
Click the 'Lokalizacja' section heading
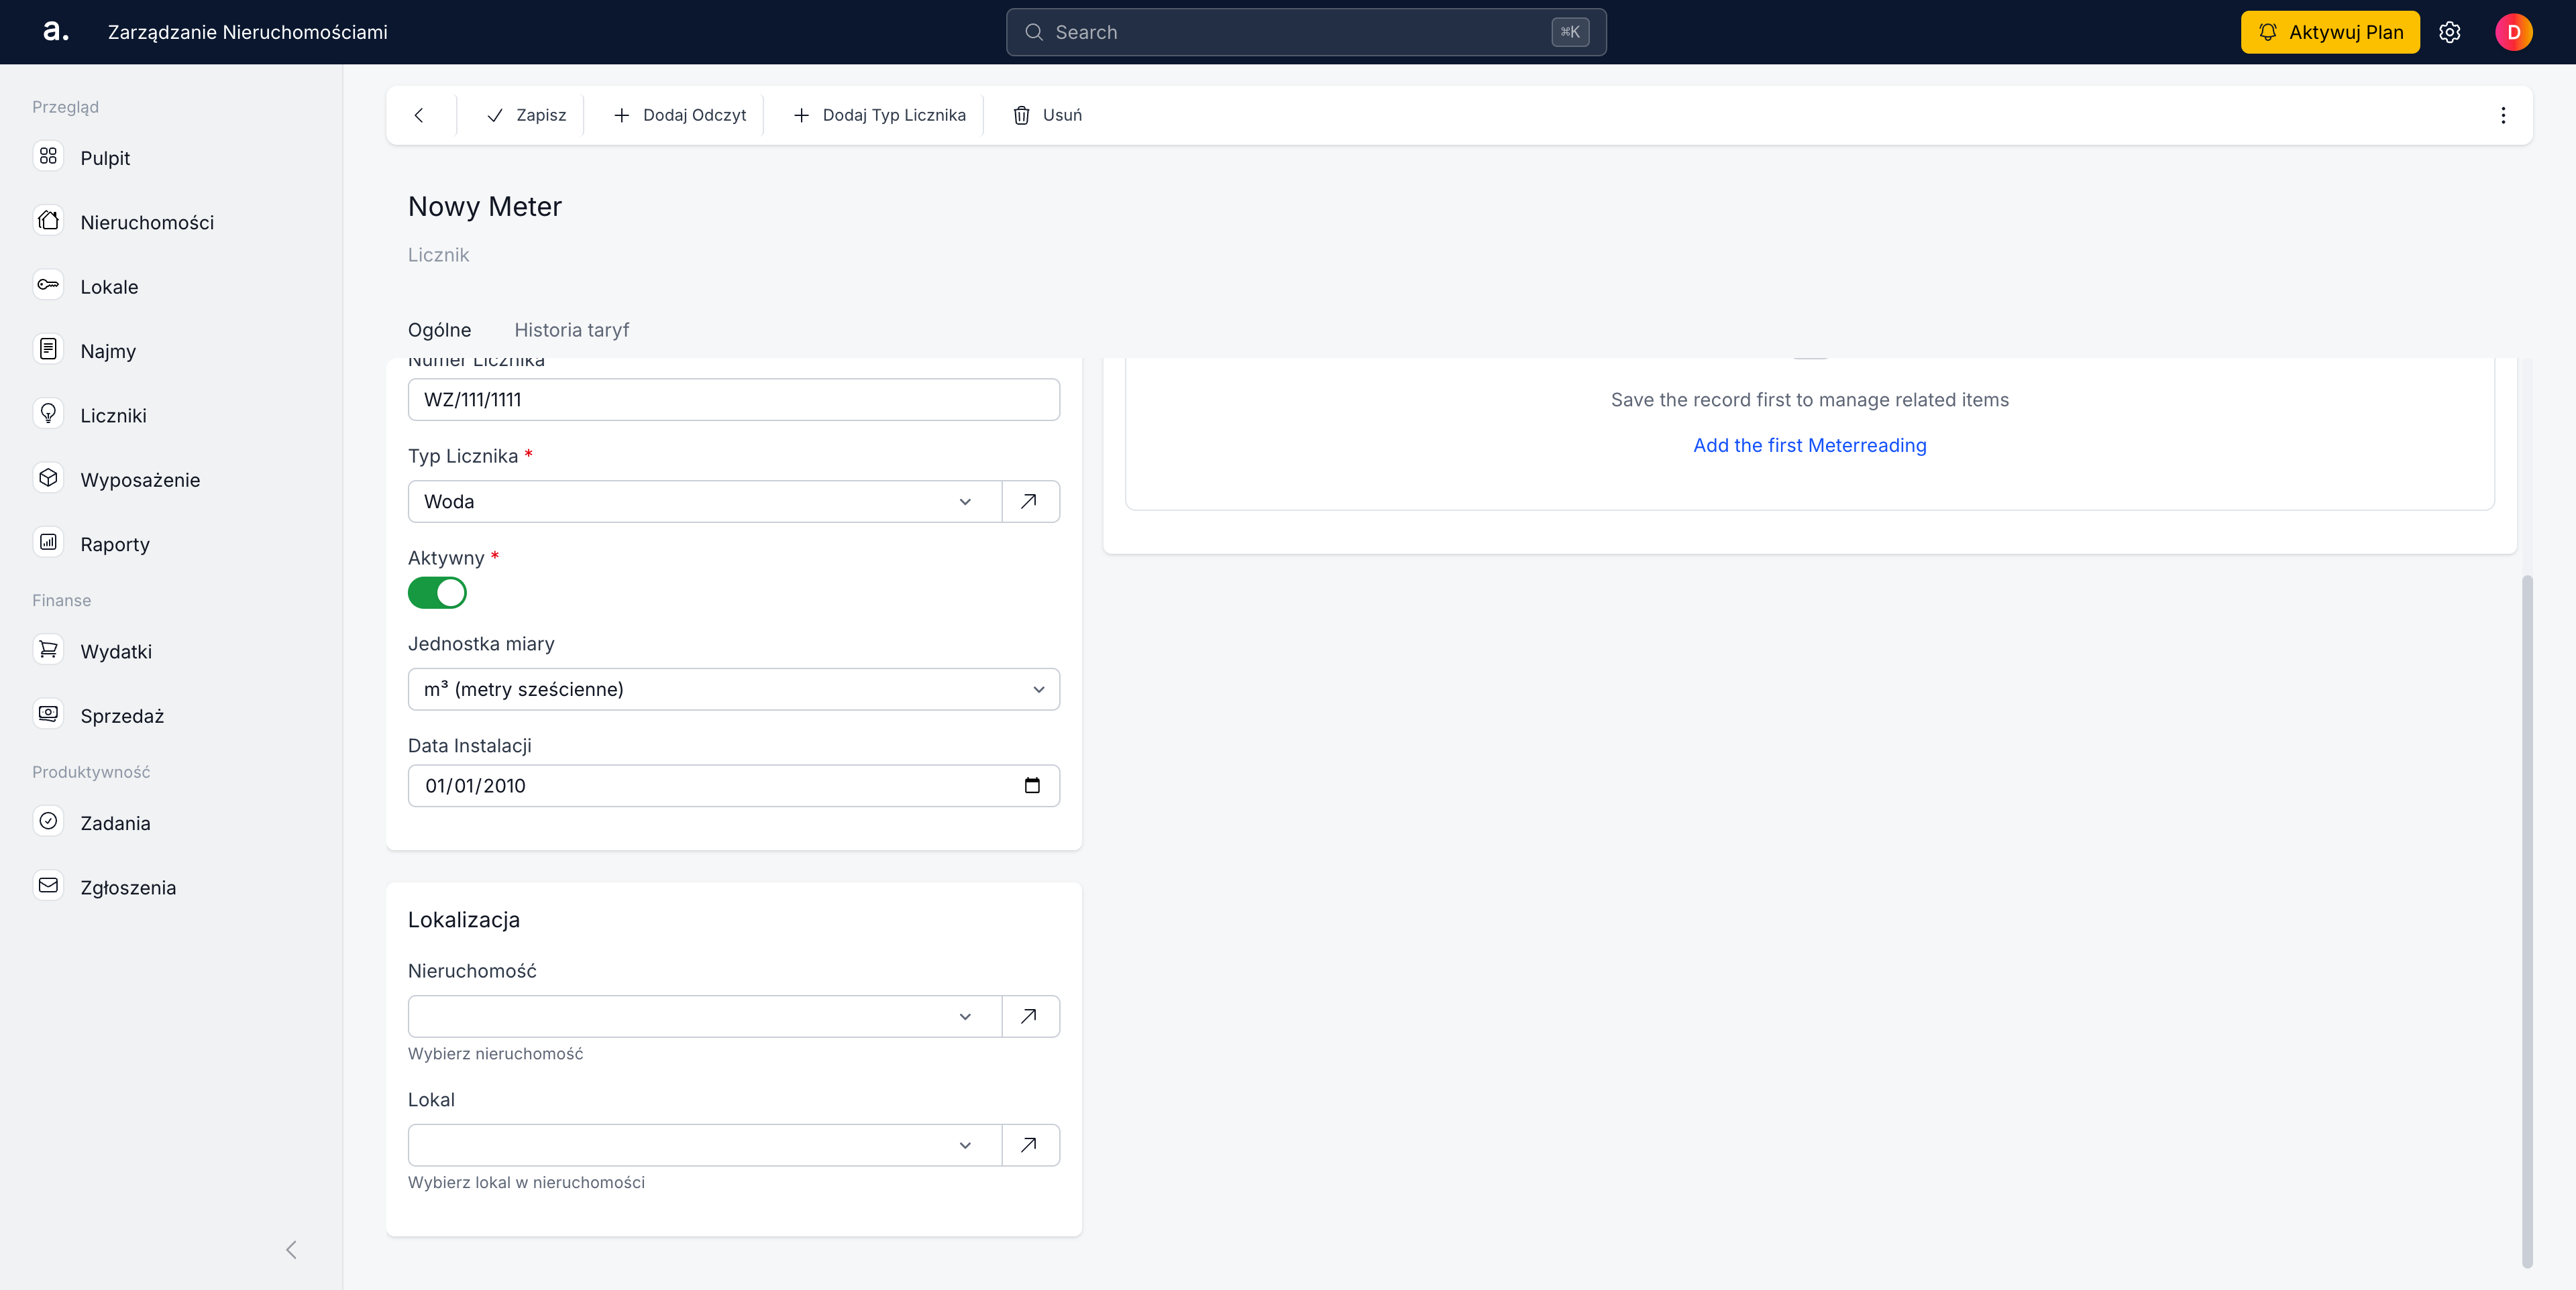pos(464,919)
